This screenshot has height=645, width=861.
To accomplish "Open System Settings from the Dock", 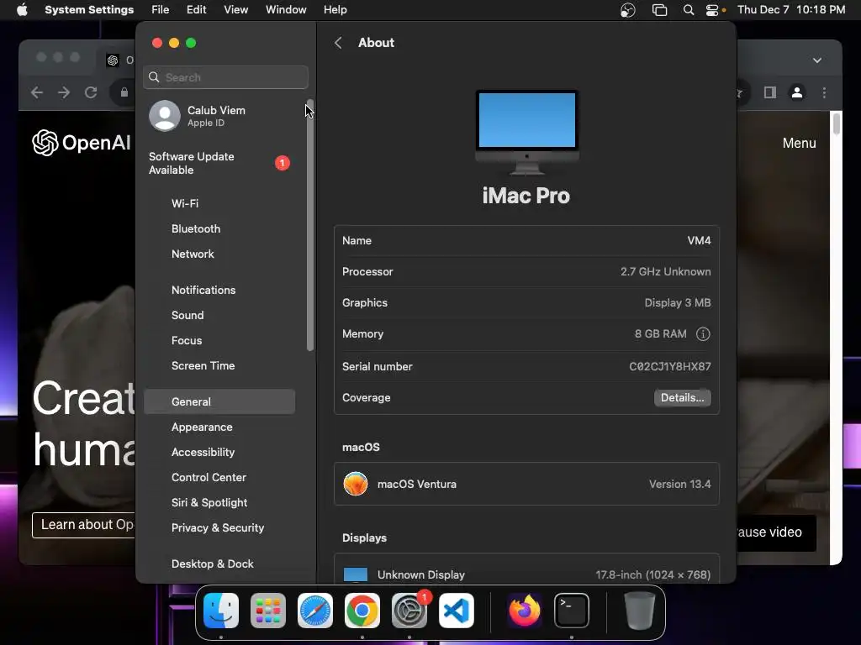I will [409, 611].
